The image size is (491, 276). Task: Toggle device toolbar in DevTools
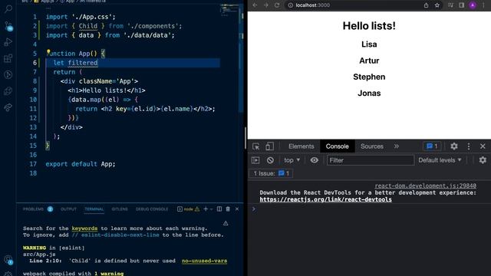coord(269,146)
